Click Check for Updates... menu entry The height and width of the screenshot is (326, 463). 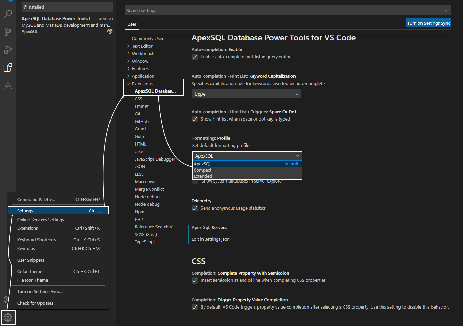coord(58,303)
